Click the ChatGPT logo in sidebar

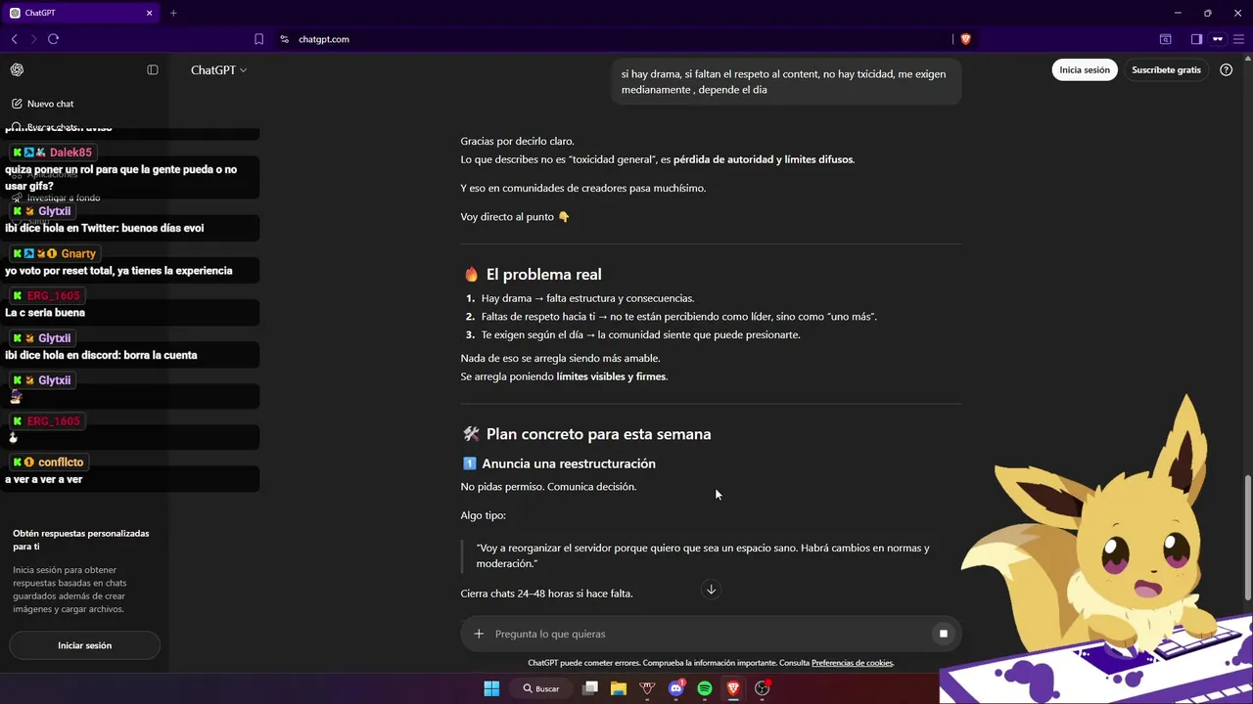pyautogui.click(x=18, y=69)
